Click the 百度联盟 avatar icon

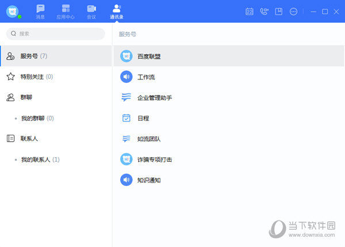(x=126, y=56)
